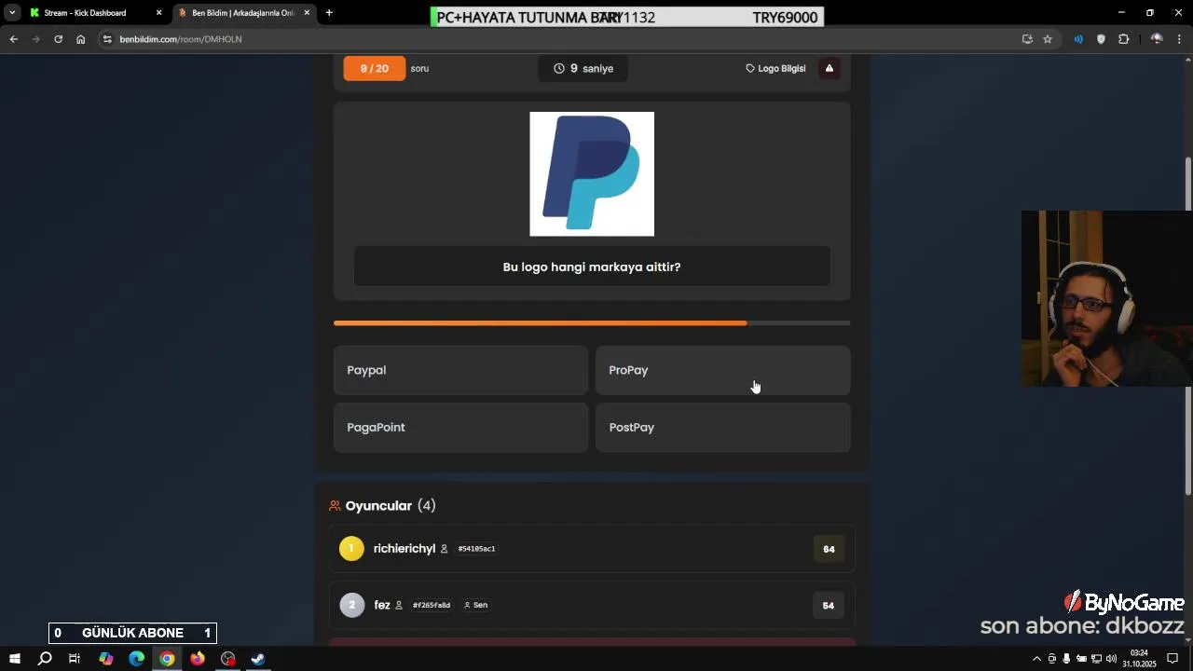Open fez player row

coord(592,605)
